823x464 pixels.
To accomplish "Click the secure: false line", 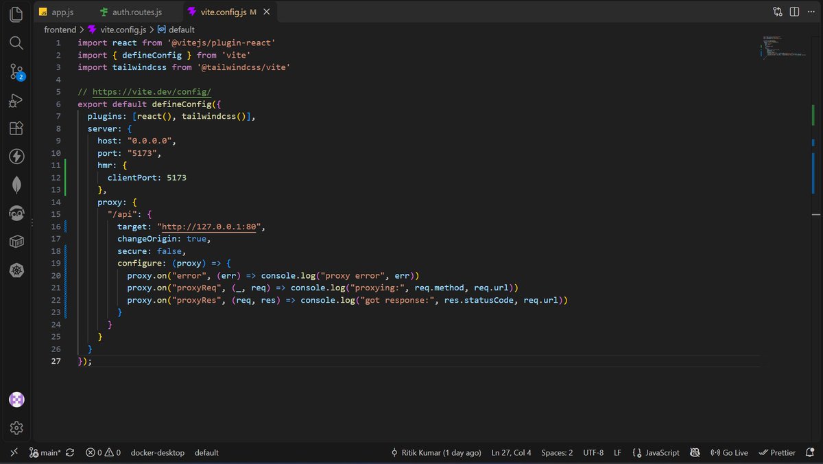I will click(x=152, y=251).
